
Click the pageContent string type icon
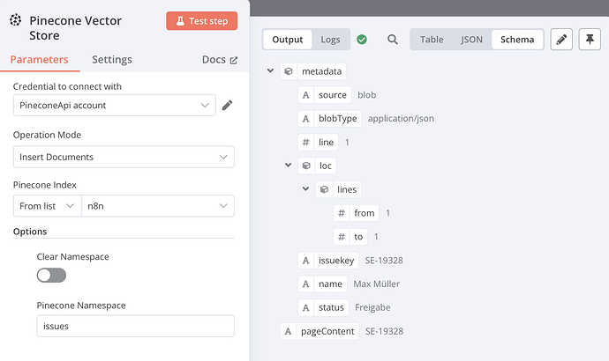click(289, 331)
